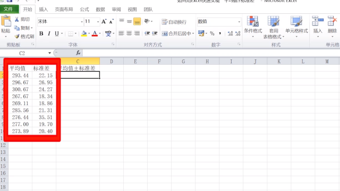Click the Paste (粘贴) icon
Image resolution: width=340 pixels, height=191 pixels.
[6, 21]
